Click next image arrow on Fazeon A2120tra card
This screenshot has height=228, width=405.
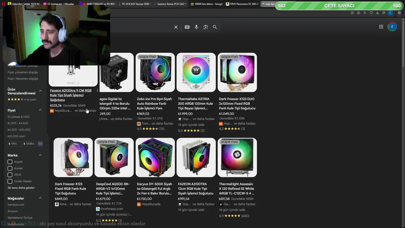point(93,83)
